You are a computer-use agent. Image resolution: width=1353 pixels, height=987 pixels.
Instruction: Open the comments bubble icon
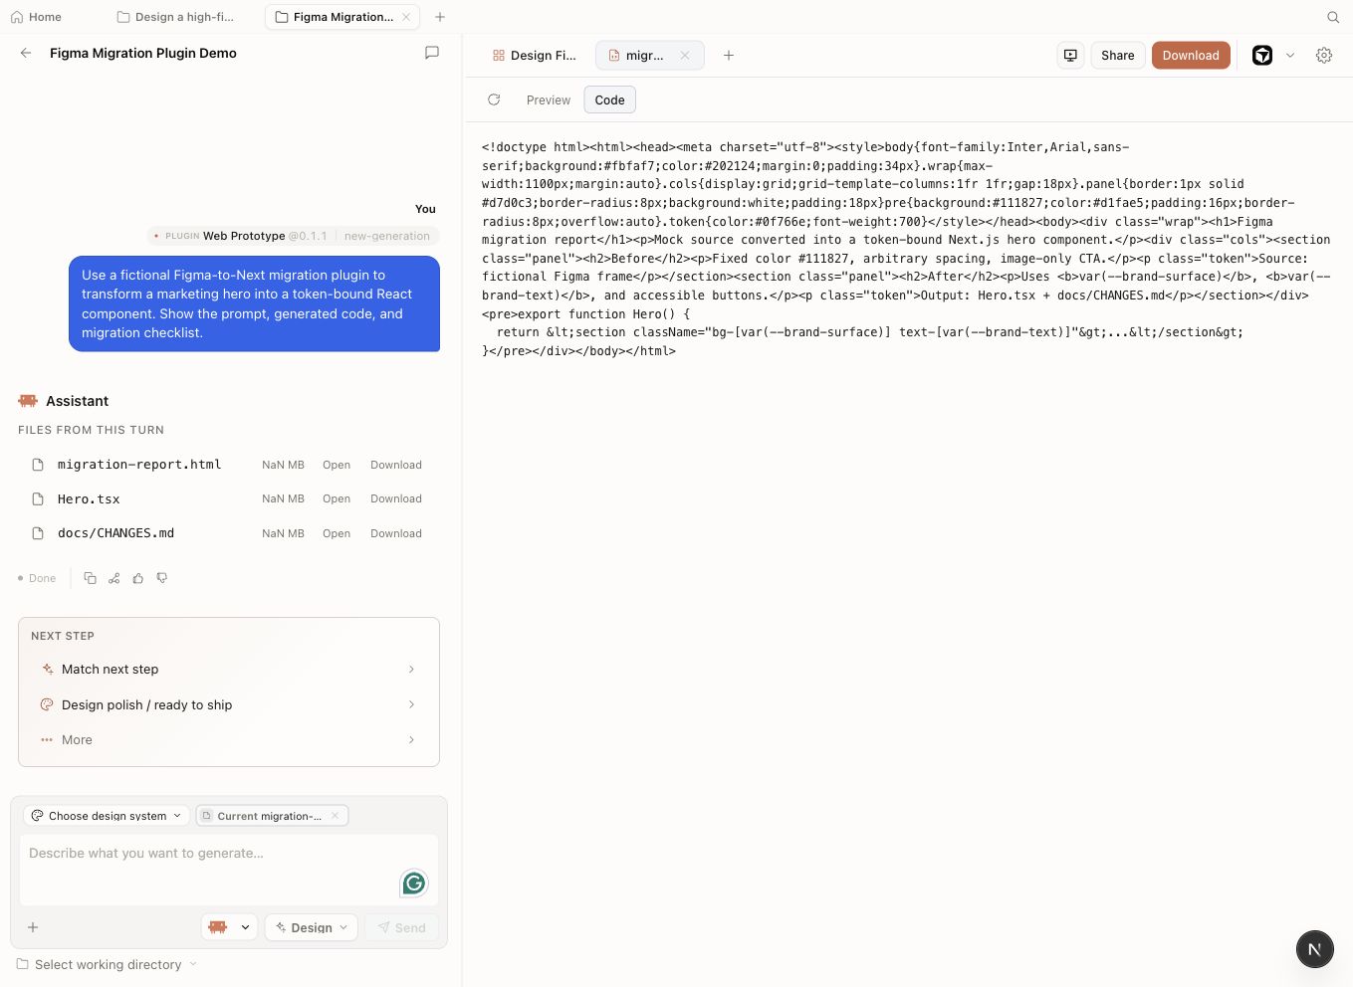click(432, 53)
